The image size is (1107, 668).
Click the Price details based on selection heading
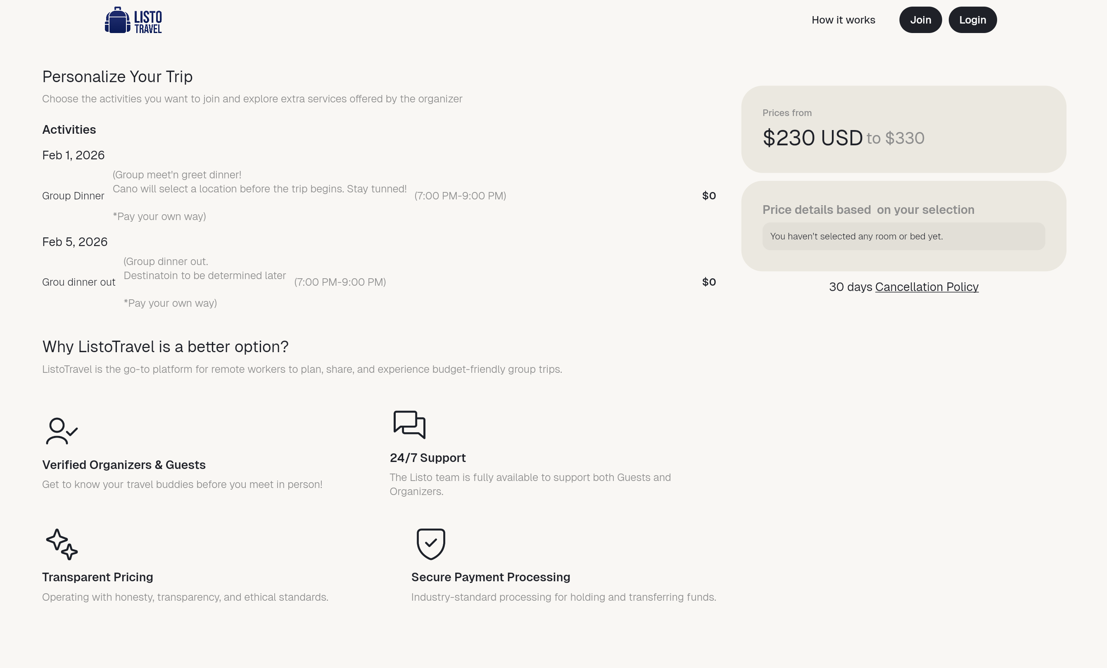pyautogui.click(x=868, y=210)
